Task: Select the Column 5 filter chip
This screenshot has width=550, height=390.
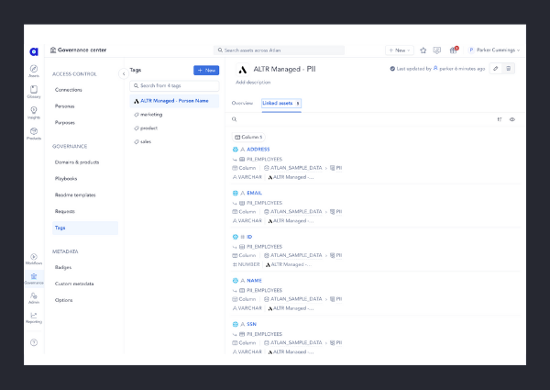Action: pyautogui.click(x=249, y=137)
